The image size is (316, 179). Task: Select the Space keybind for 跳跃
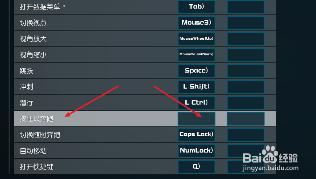coord(196,71)
